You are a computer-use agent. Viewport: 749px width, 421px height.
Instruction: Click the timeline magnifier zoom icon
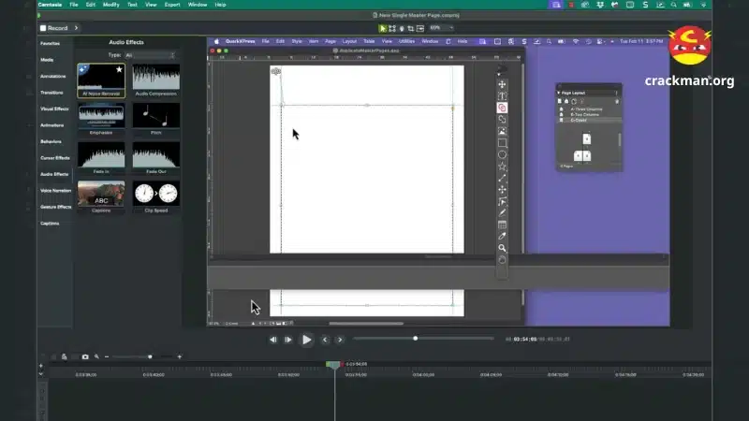point(96,356)
